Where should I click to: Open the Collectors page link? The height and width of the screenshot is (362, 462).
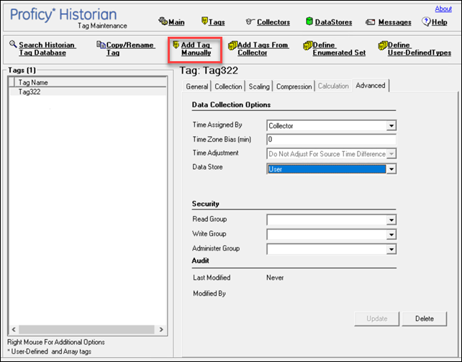click(273, 22)
